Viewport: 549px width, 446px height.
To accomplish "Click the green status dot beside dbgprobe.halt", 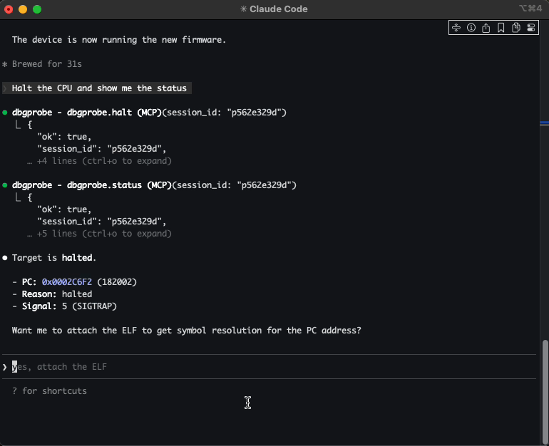I will [x=5, y=113].
